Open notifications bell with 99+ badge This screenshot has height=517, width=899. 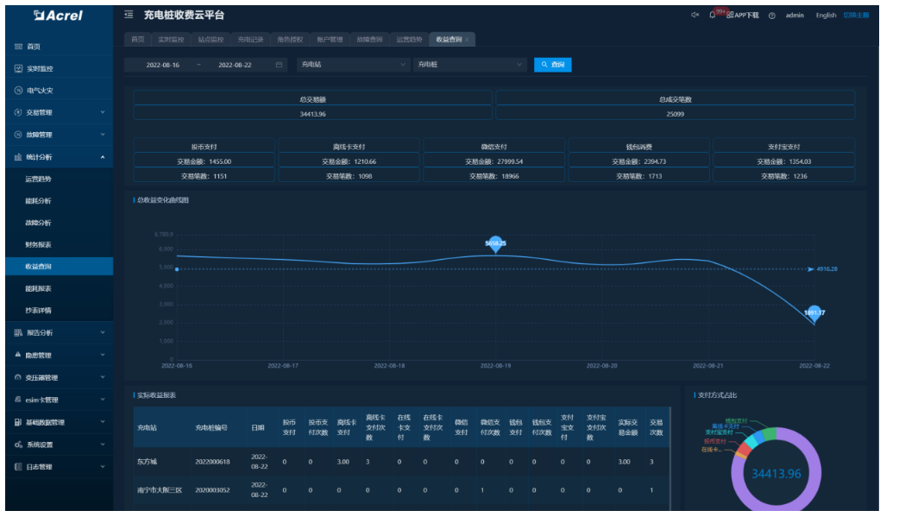713,16
